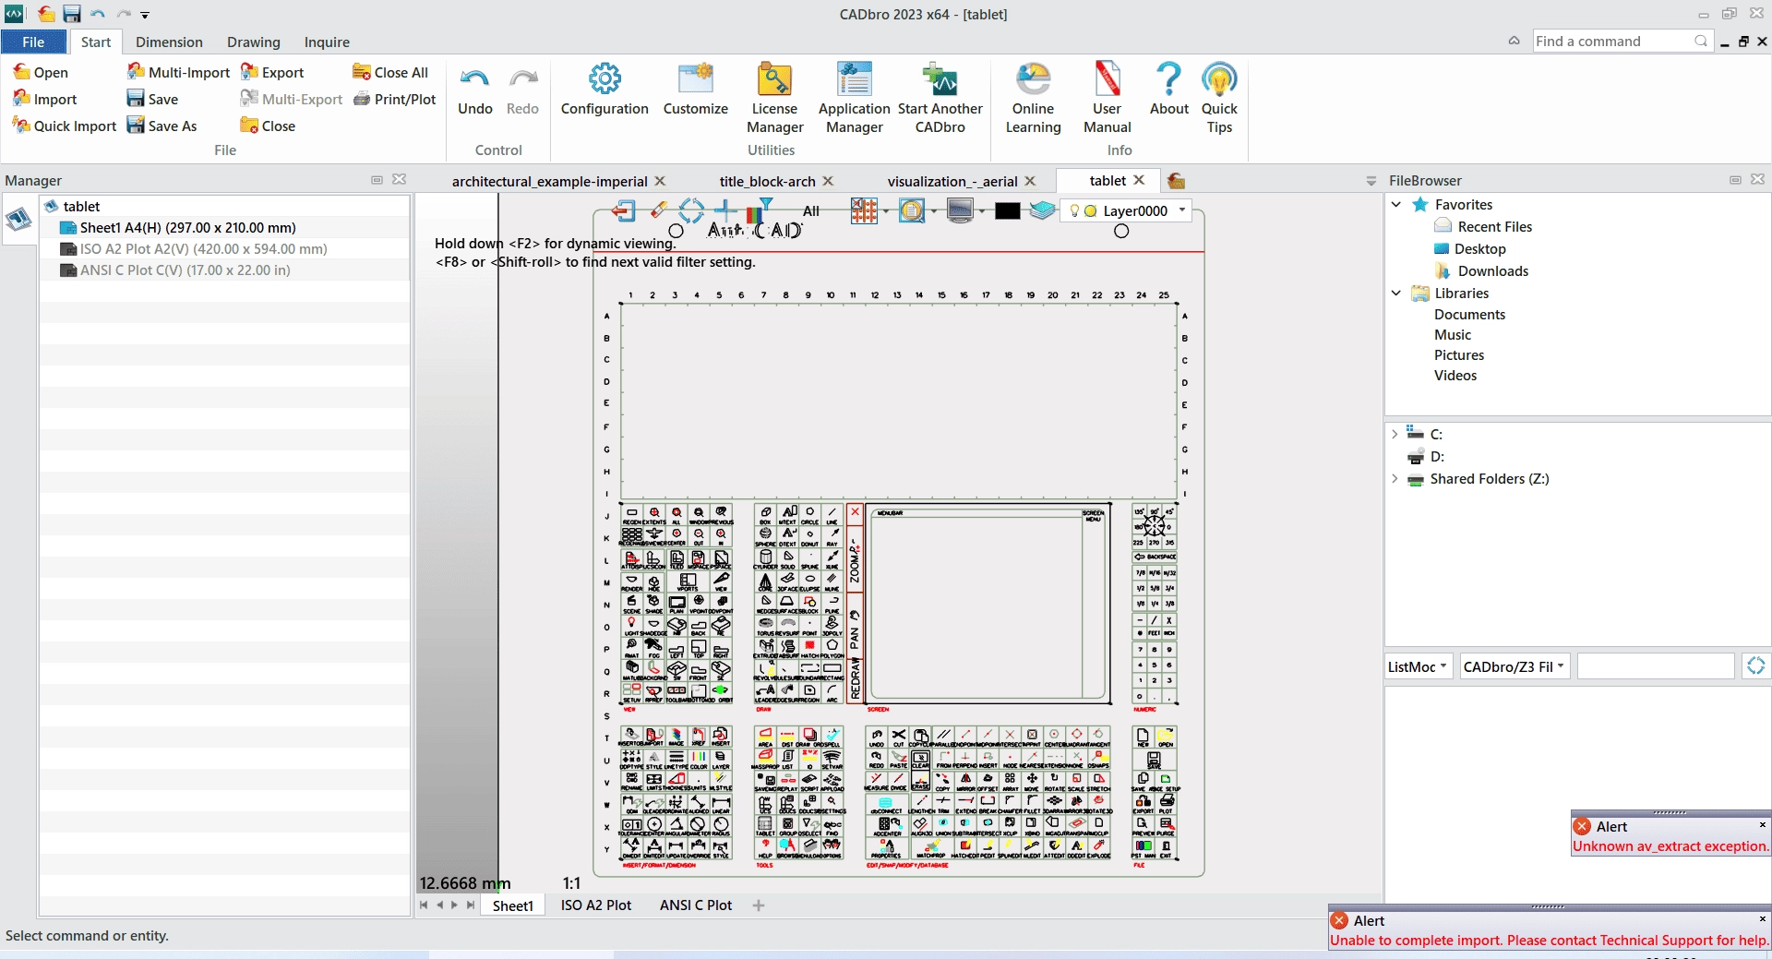Open the quick access toolbar customize arrow
Viewport: 1772px width, 959px height.
point(145,15)
